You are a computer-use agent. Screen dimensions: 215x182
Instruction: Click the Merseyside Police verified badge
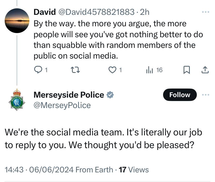pos(110,95)
